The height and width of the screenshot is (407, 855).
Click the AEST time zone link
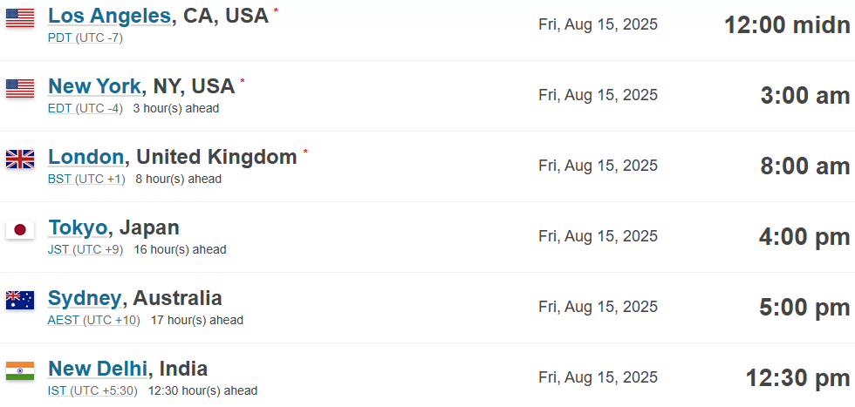(x=64, y=321)
